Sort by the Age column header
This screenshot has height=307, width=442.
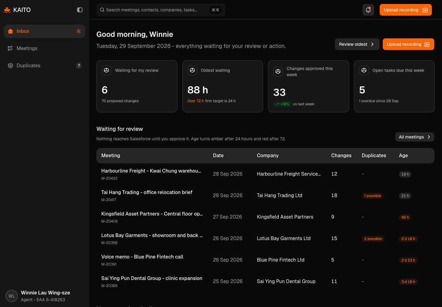[x=403, y=156]
